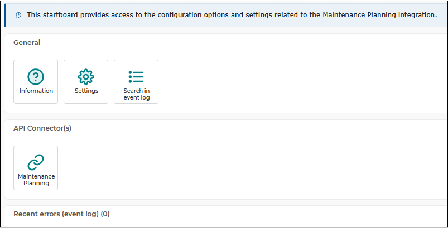Click the API Connector(s) section heading
448x228 pixels.
[x=42, y=128]
